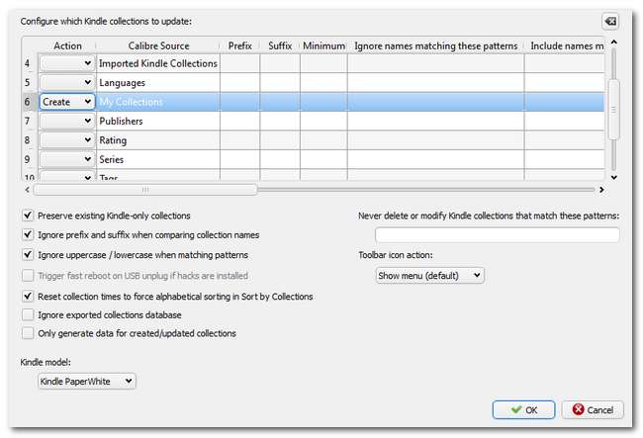Screen dimensions: 643x438
Task: Toggle Reset collection times checkbox
Action: (x=27, y=296)
